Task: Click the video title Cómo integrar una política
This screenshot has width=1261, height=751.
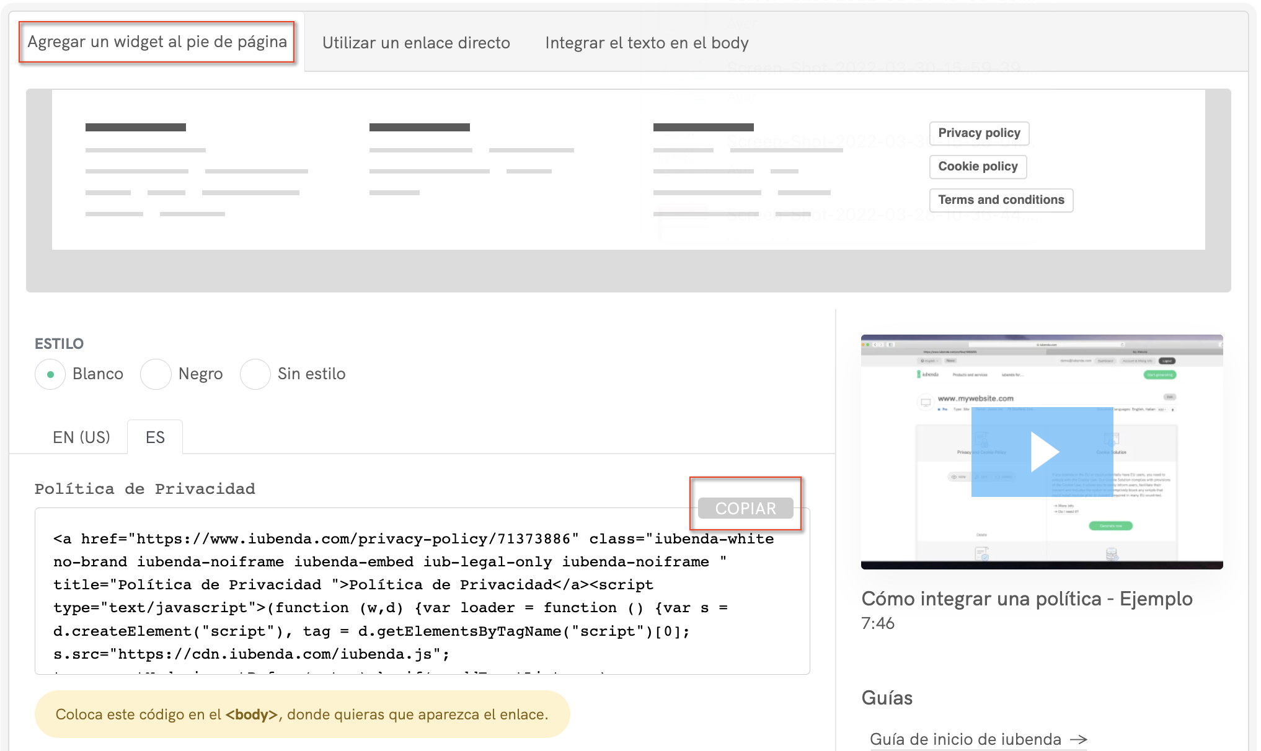Action: tap(1026, 599)
